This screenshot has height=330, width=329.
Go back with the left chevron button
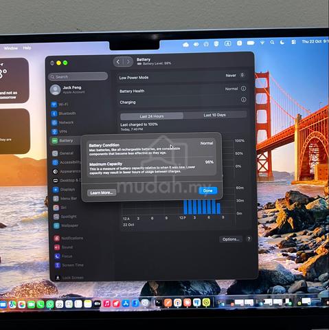point(118,62)
